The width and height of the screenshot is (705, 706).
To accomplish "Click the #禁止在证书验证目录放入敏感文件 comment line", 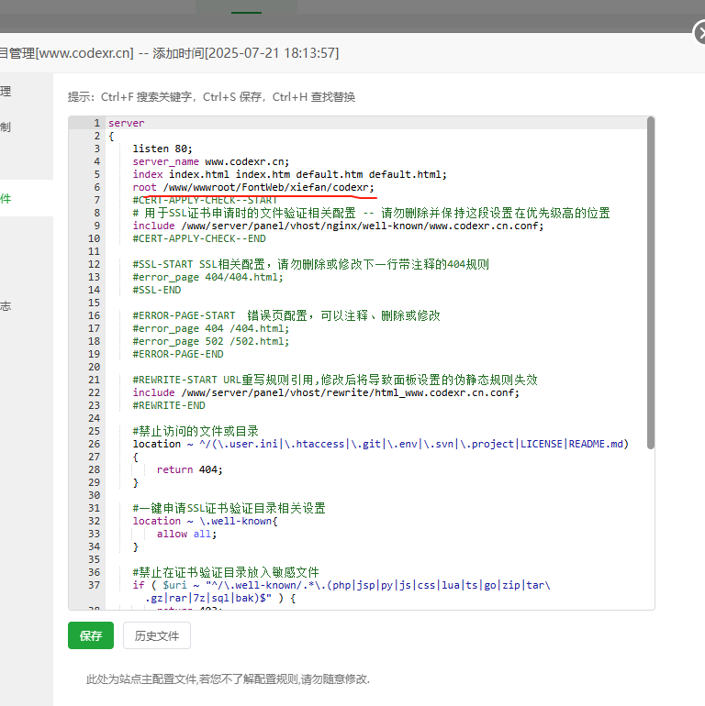I will click(226, 572).
